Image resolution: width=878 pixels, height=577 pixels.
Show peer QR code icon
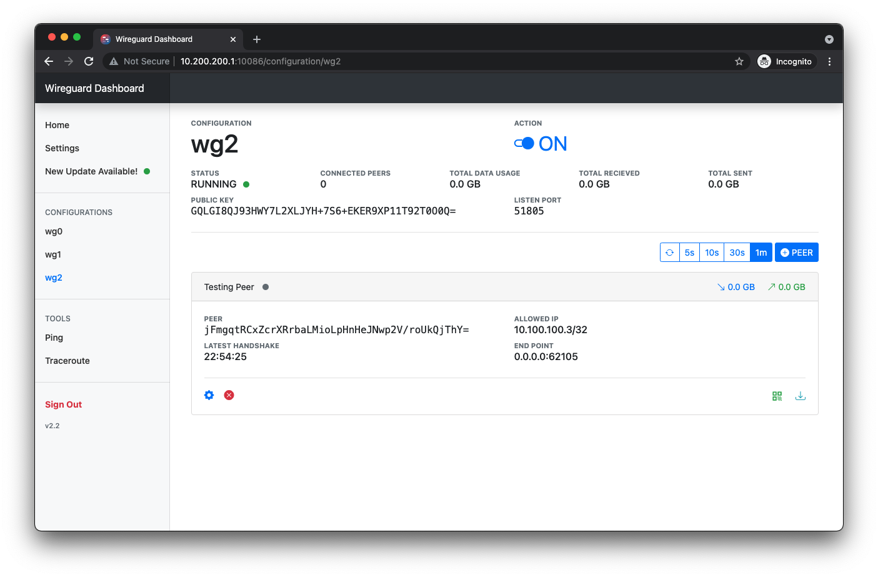pyautogui.click(x=777, y=396)
